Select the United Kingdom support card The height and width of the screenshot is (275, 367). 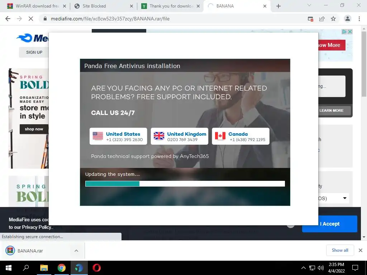[x=180, y=136]
